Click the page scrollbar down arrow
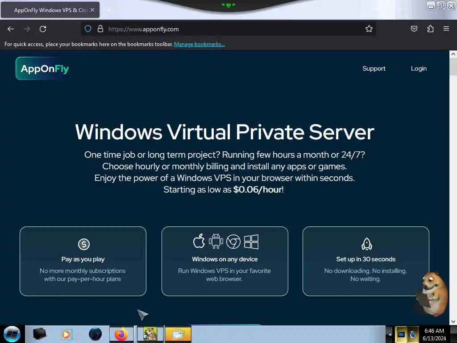This screenshot has height=343, width=457. [x=453, y=322]
